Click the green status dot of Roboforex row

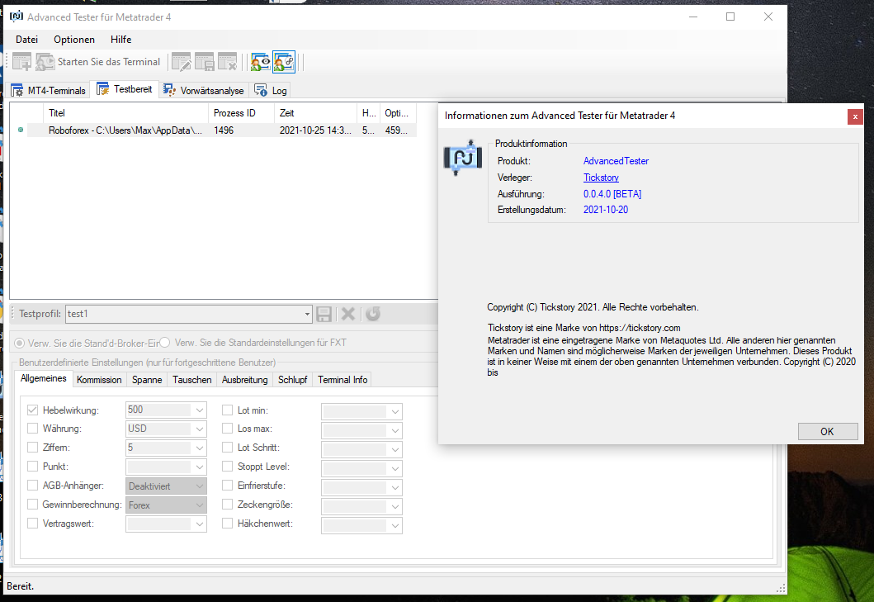tap(21, 130)
